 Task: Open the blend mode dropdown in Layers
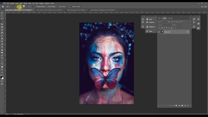[x=165, y=25]
